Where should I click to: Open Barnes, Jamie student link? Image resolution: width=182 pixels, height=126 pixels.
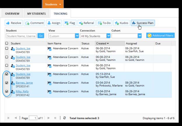[24, 83]
